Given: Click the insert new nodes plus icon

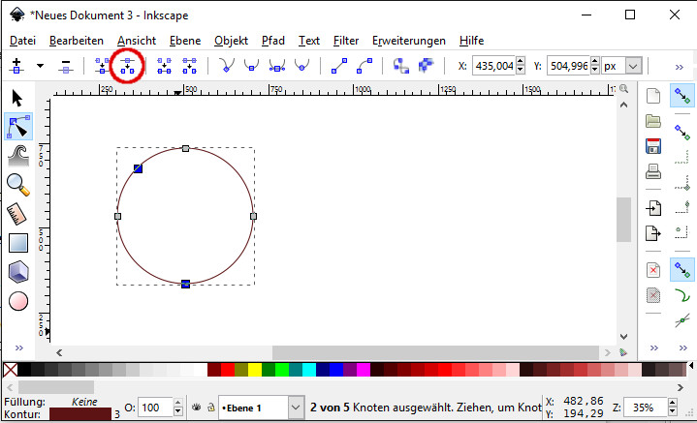Looking at the screenshot, I should 16,66.
